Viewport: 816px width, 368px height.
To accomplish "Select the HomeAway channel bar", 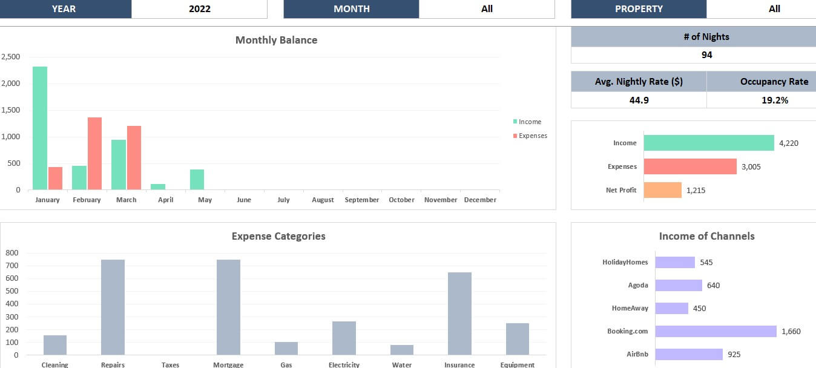I will (672, 308).
